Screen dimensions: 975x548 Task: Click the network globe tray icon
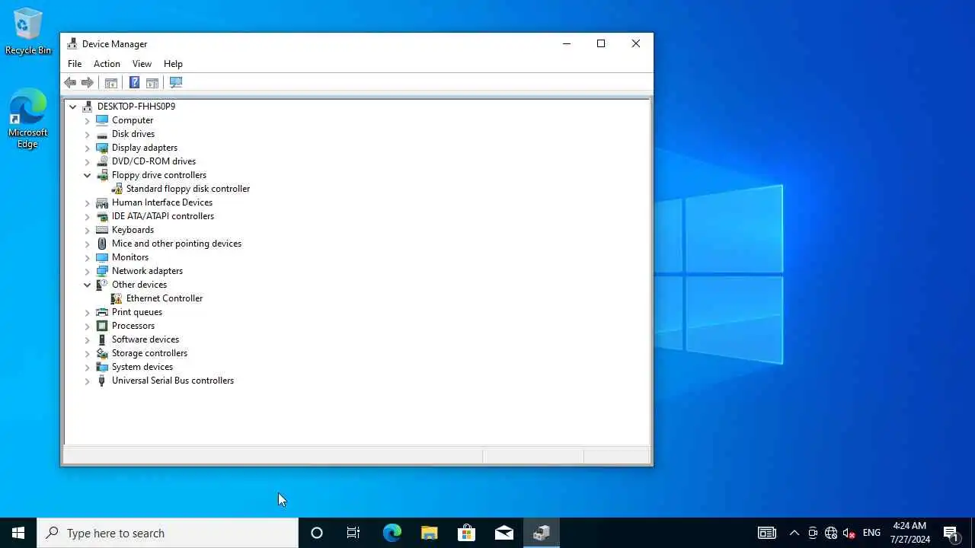pos(831,533)
